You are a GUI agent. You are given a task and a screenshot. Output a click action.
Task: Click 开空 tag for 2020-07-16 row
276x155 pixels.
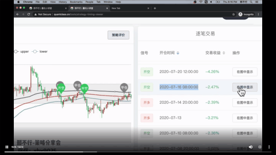click(147, 87)
